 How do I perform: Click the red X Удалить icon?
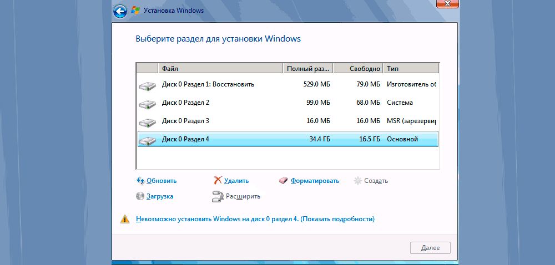click(x=218, y=181)
